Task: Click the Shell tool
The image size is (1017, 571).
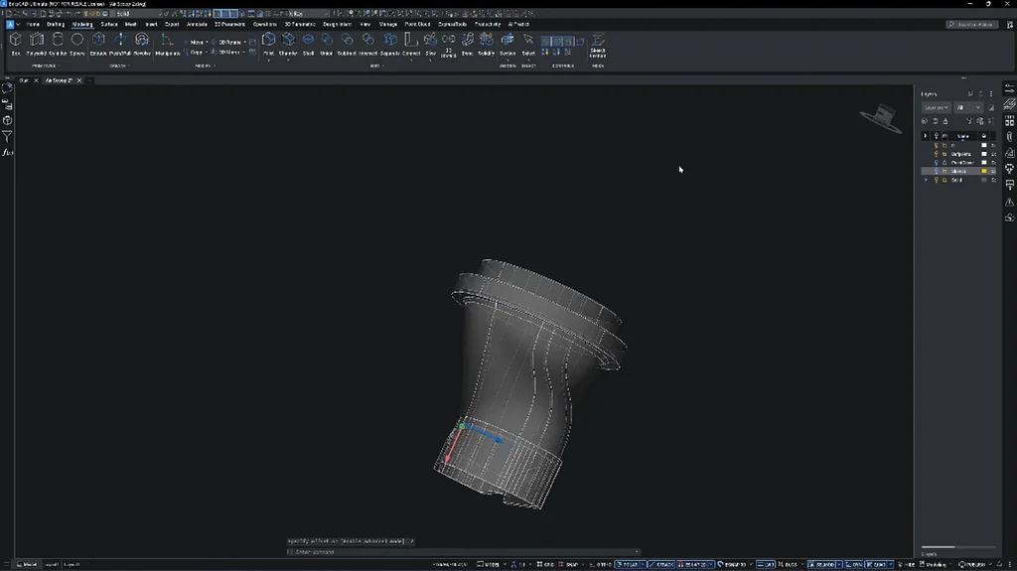Action: (x=308, y=44)
